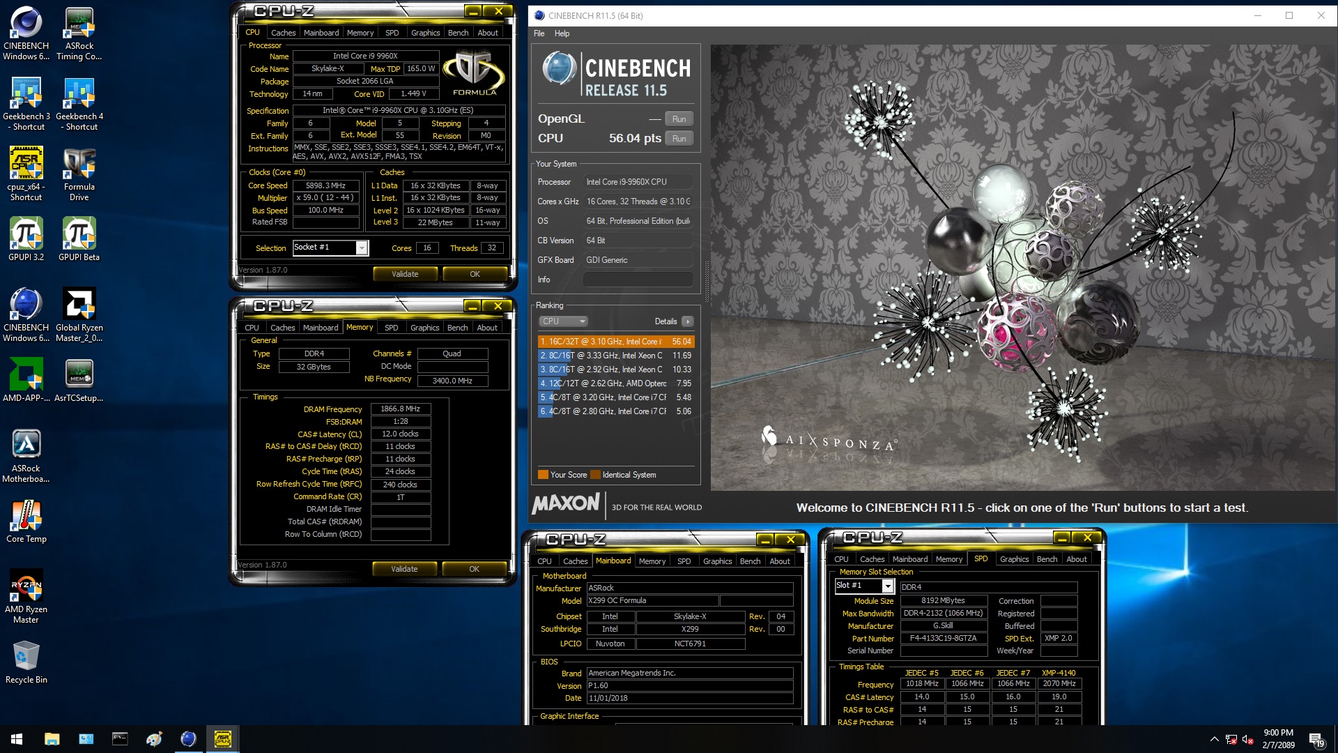The image size is (1338, 753).
Task: Minimize the Memory CPU-Z window
Action: tap(472, 306)
